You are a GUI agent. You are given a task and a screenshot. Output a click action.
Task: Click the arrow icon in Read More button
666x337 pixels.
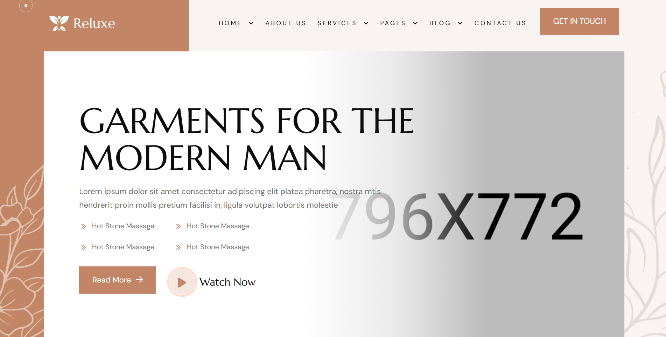pyautogui.click(x=139, y=280)
